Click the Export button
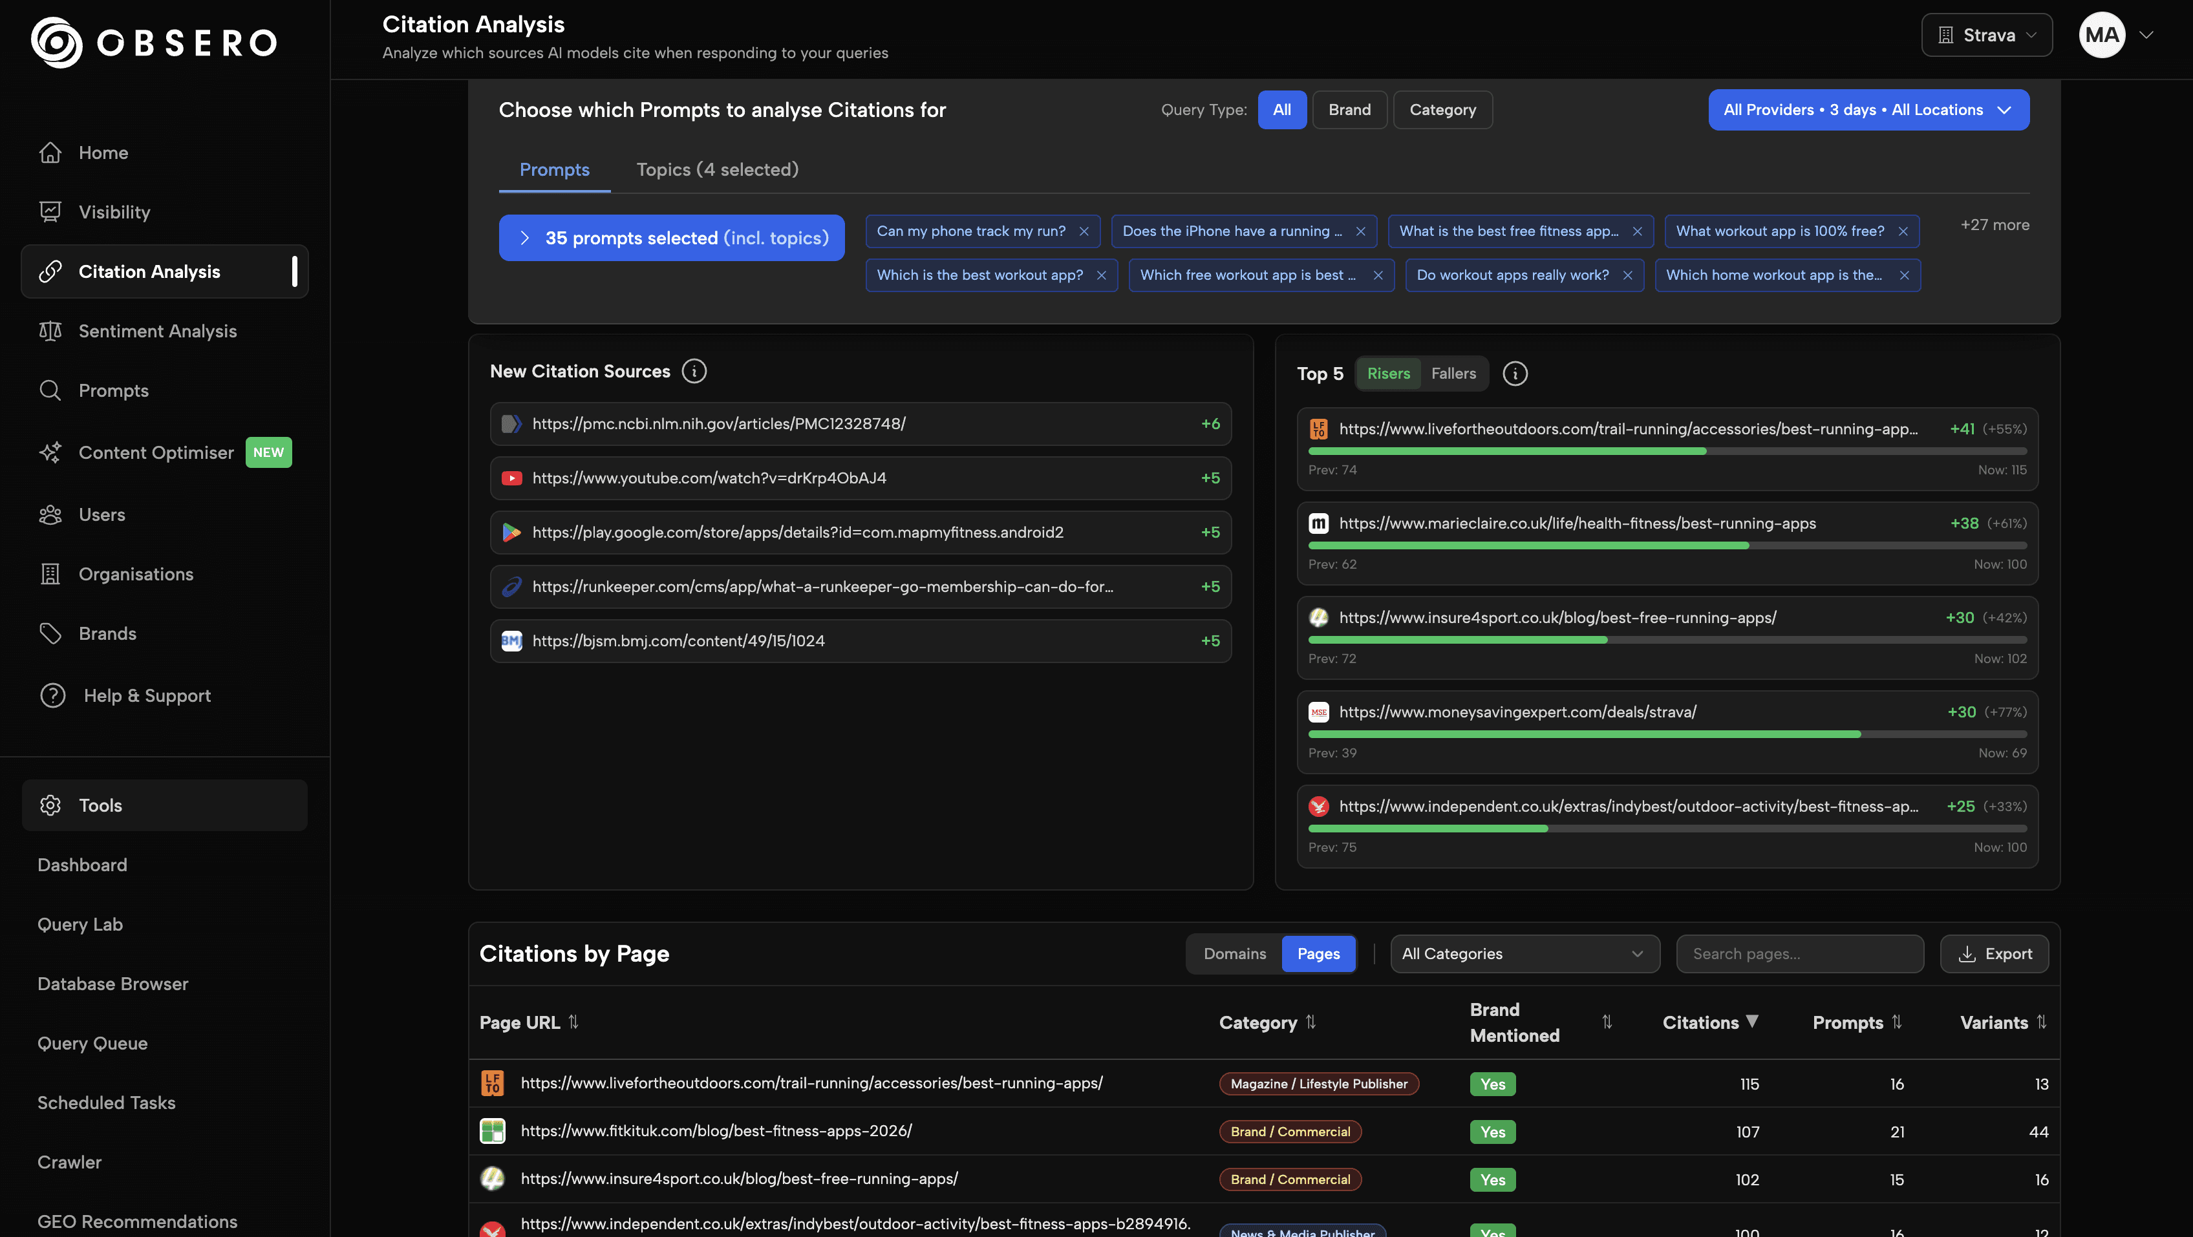The width and height of the screenshot is (2193, 1237). [x=1994, y=954]
